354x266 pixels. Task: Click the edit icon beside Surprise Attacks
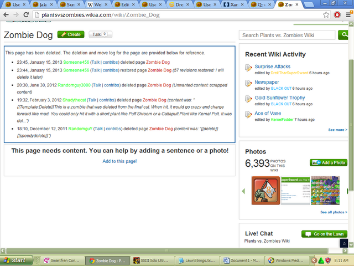(248, 68)
